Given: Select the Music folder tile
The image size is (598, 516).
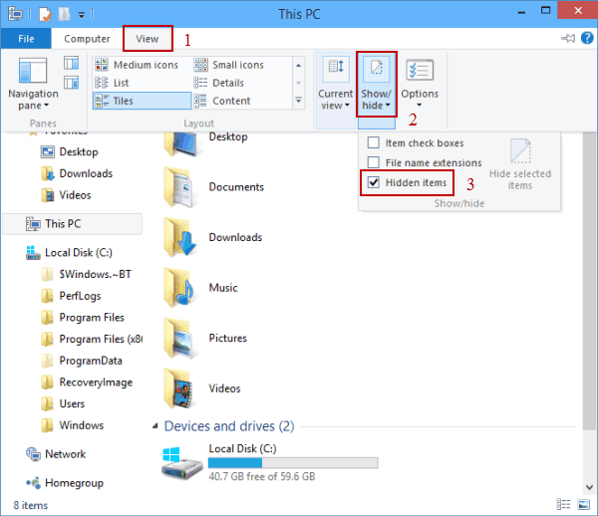Looking at the screenshot, I should pyautogui.click(x=200, y=288).
